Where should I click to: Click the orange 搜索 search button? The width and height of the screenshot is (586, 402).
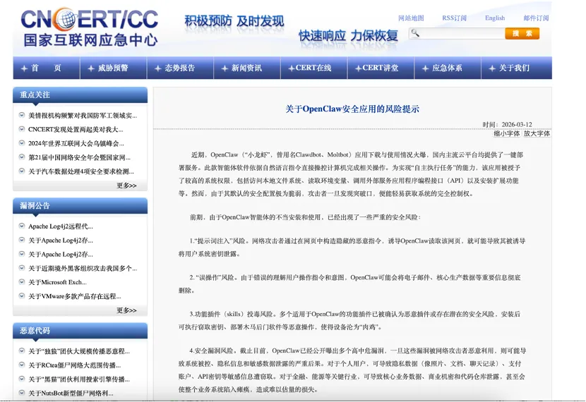522,34
